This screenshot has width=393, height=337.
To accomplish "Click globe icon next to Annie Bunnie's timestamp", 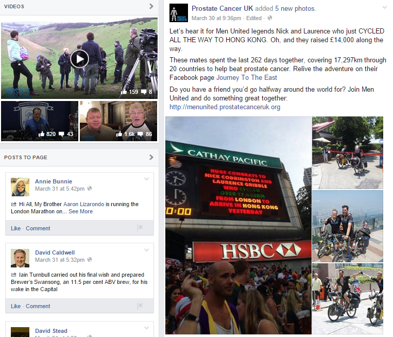I will [x=90, y=189].
